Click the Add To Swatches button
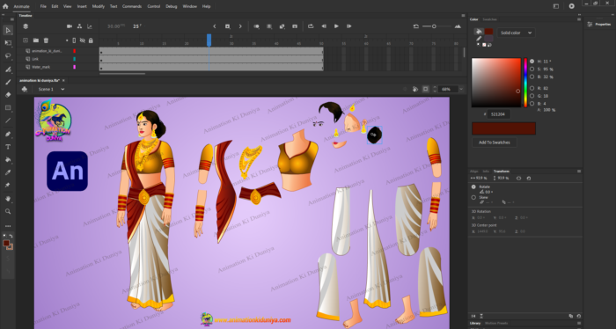This screenshot has height=329, width=616. [495, 143]
